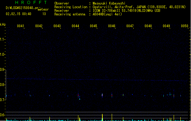Click the Receiver label

point(62,11)
